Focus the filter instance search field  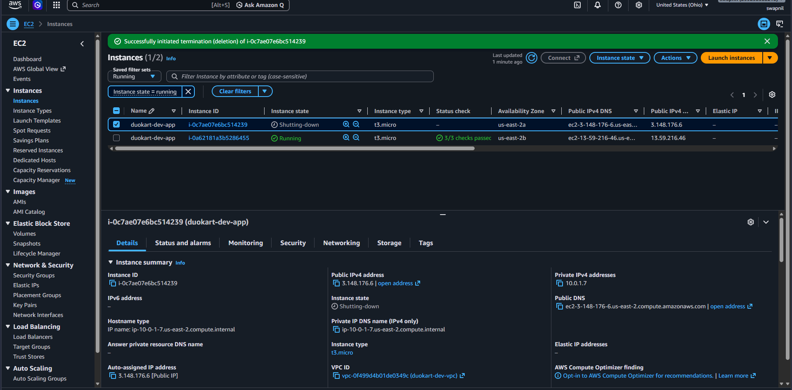coord(300,76)
